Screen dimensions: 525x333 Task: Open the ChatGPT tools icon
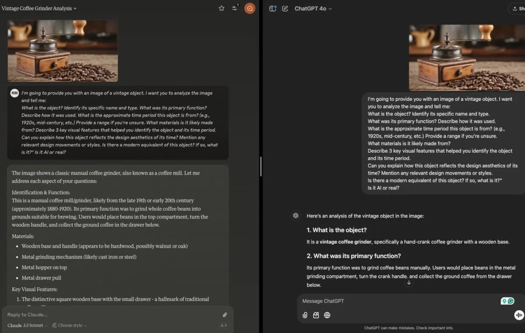(x=316, y=315)
